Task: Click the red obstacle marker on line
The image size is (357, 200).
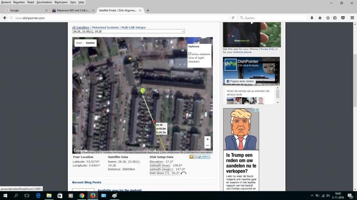Action: pyautogui.click(x=154, y=121)
